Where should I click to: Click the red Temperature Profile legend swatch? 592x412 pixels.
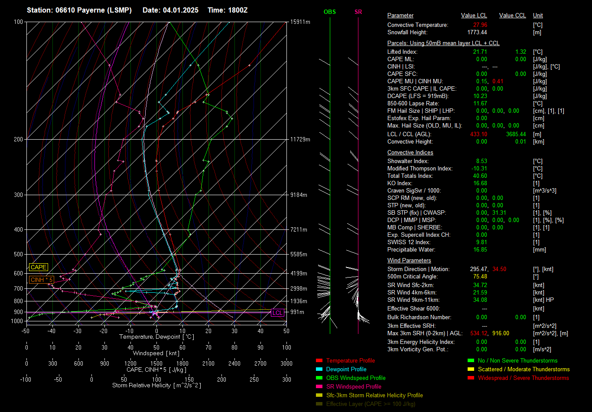coord(319,360)
